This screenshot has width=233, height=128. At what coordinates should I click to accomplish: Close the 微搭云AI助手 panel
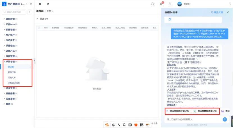tap(228, 12)
